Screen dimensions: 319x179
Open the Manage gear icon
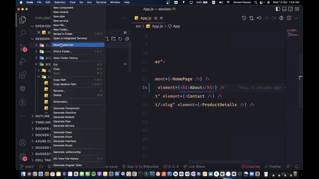coord(23,157)
